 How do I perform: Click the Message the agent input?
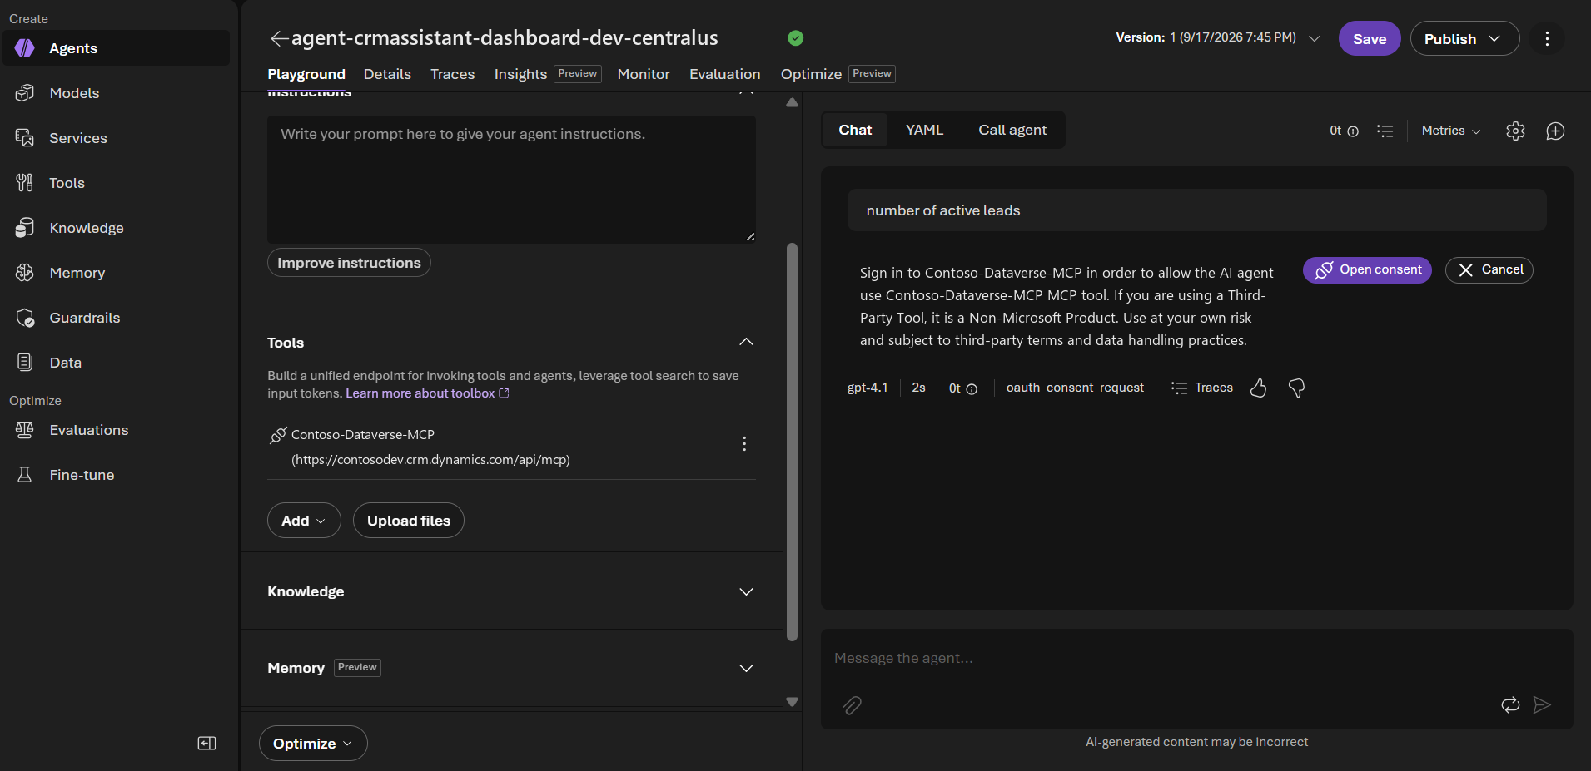click(x=1197, y=658)
